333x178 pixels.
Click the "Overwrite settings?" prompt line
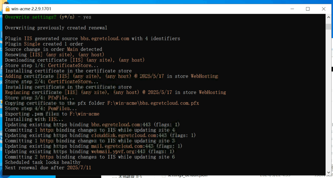click(48, 17)
